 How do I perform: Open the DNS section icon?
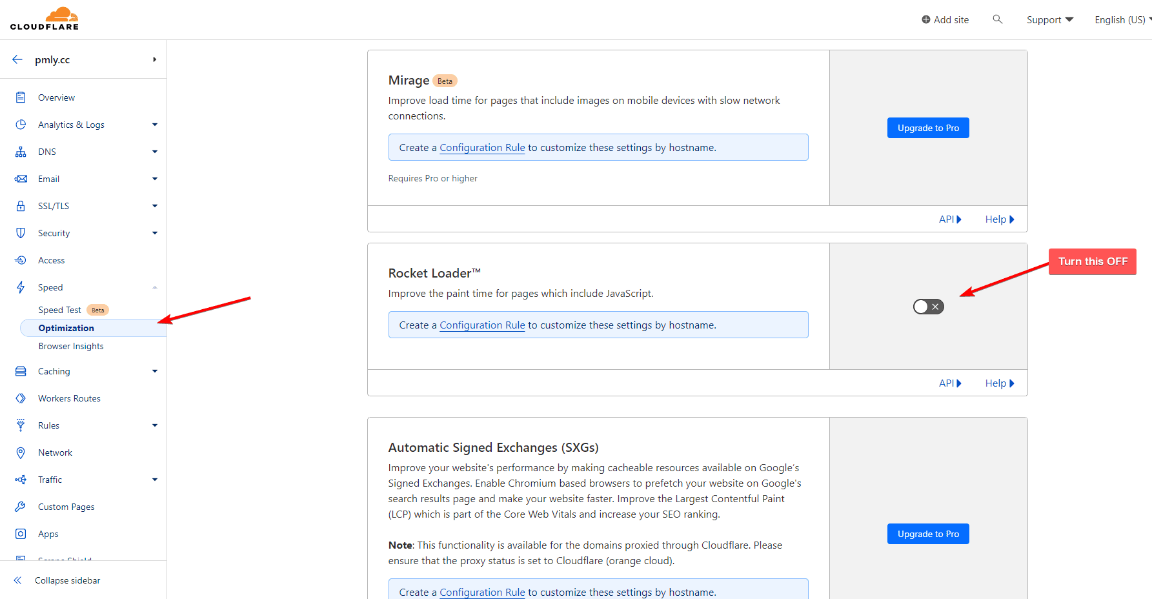20,151
